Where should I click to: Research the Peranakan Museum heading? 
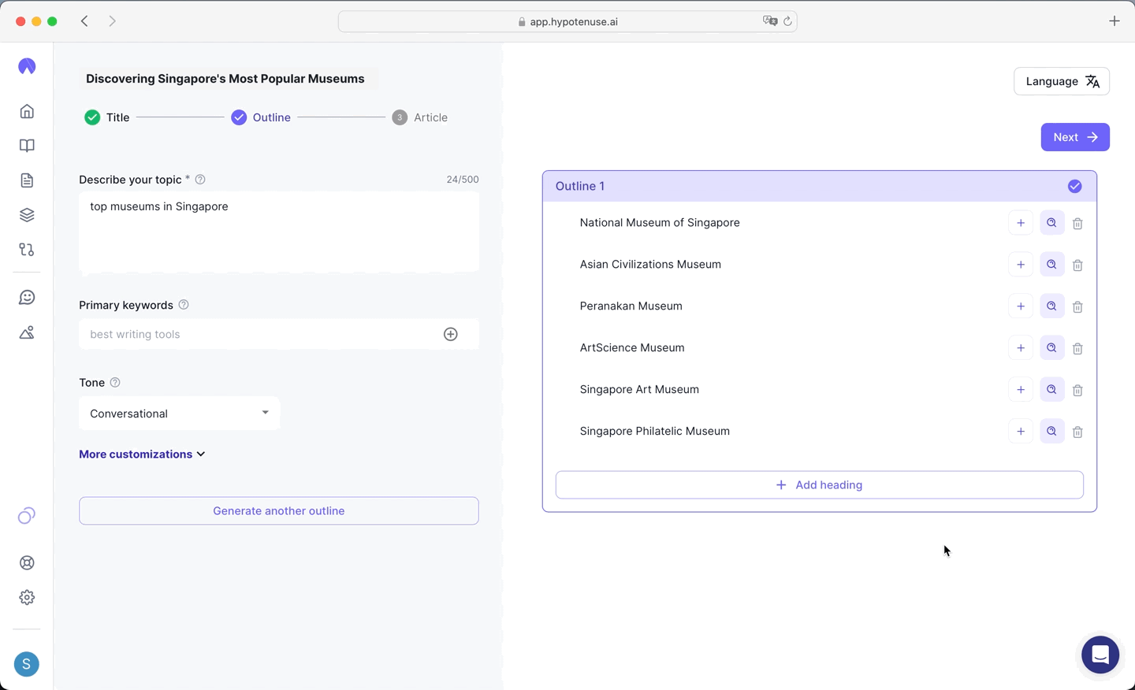tap(1051, 306)
